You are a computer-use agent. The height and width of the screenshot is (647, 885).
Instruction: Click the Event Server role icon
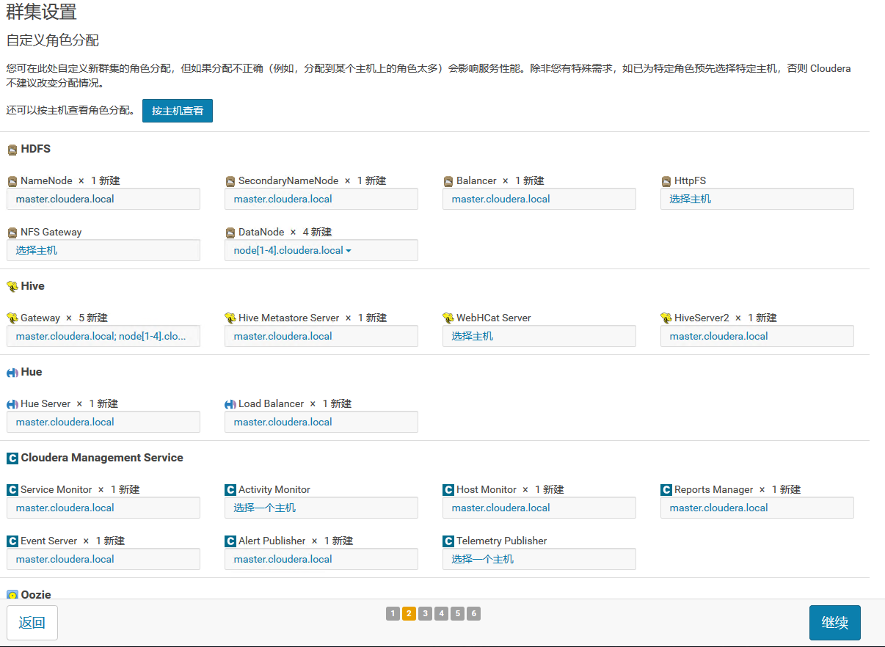(x=12, y=541)
